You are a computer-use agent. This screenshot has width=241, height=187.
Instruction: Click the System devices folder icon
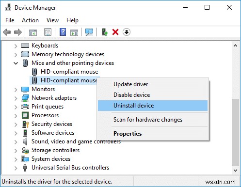[25, 159]
